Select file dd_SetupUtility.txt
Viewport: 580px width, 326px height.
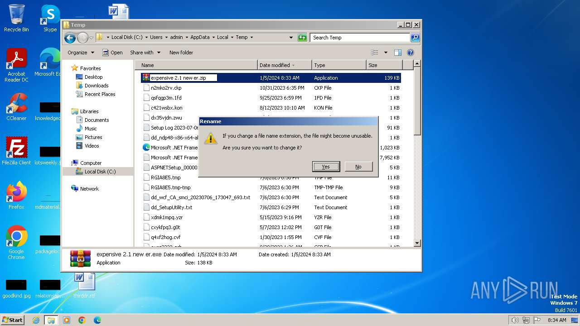point(171,207)
